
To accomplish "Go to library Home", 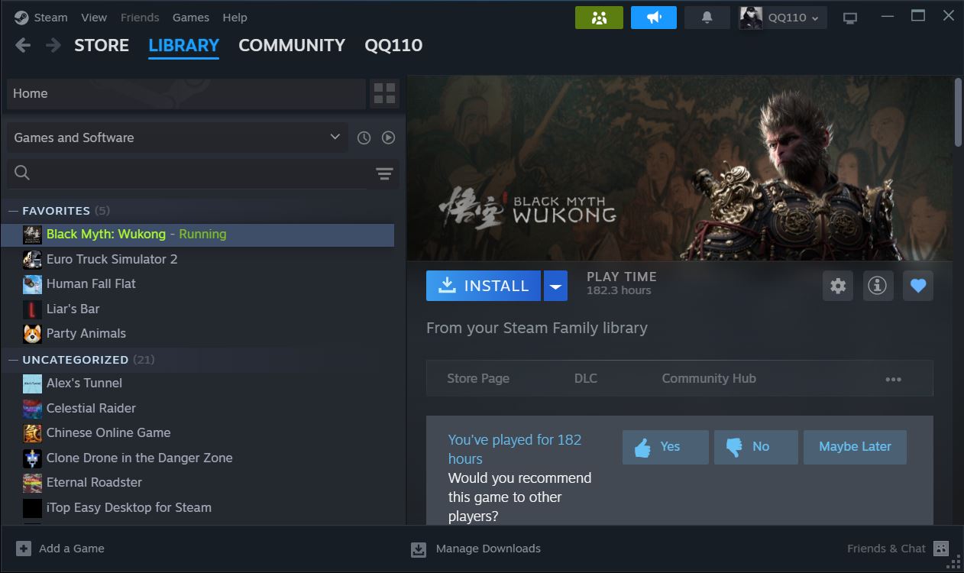I will coord(186,93).
